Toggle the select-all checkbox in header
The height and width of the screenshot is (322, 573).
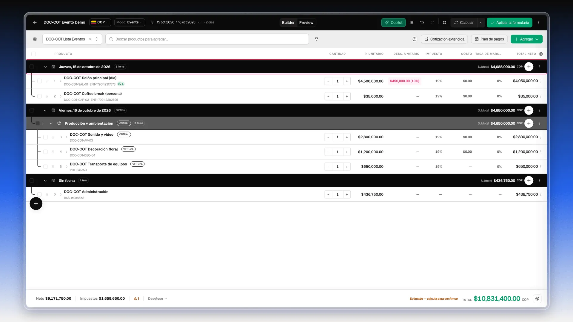pos(33,54)
